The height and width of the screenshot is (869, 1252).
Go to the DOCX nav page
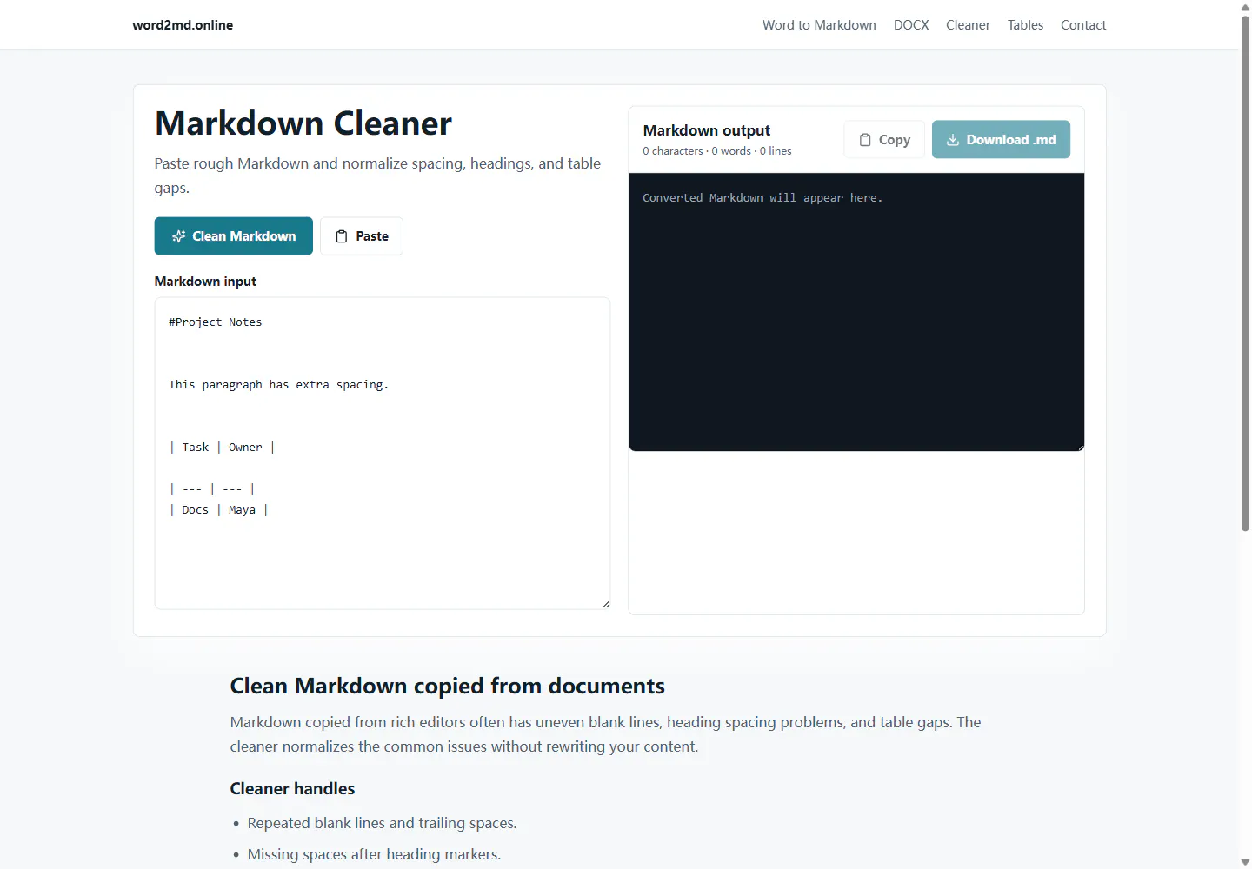click(911, 25)
